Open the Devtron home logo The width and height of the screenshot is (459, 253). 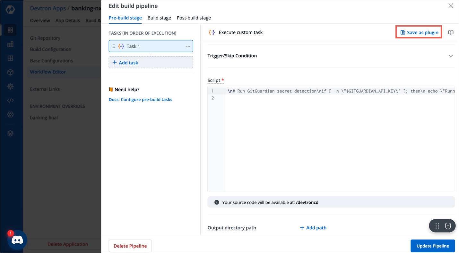[x=10, y=9]
